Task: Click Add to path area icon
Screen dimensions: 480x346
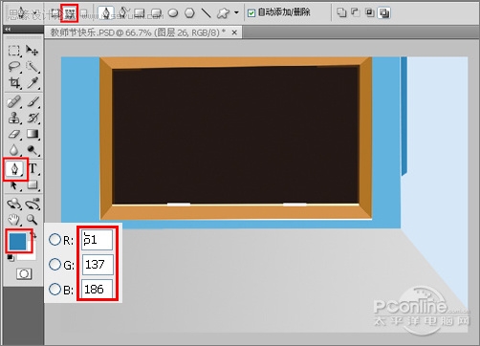Action: click(x=341, y=12)
